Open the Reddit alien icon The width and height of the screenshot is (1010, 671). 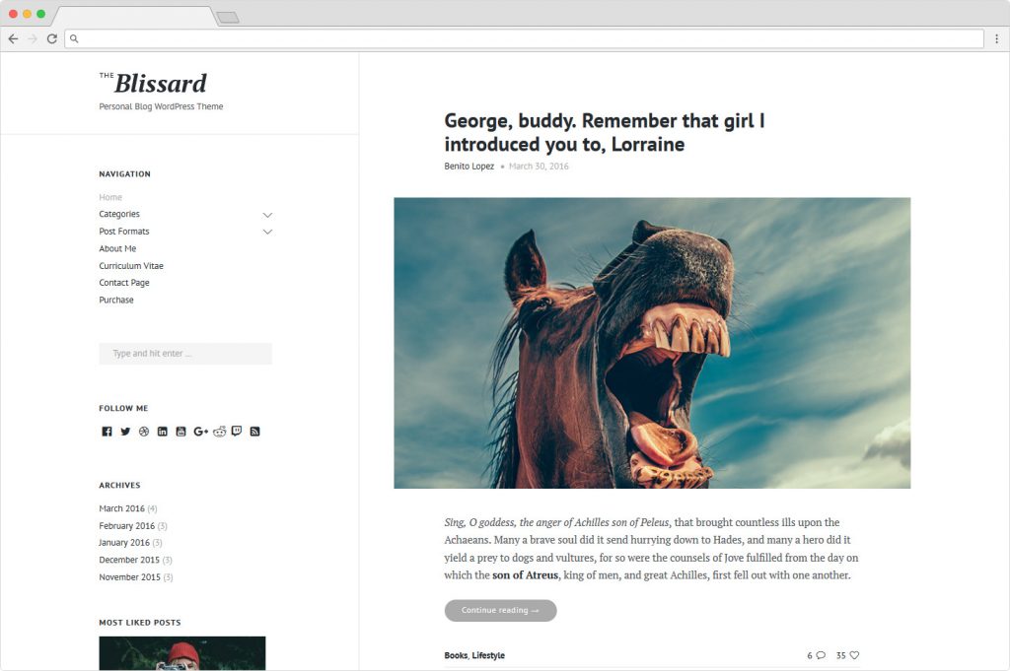click(220, 431)
